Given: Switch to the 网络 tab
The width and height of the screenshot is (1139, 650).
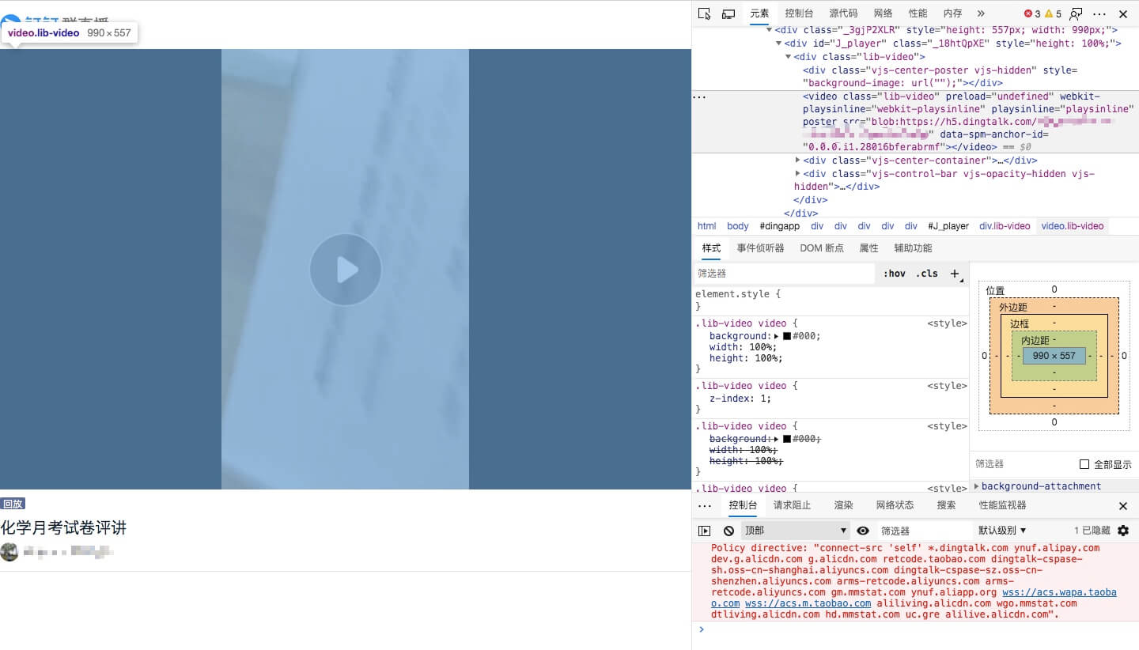Looking at the screenshot, I should [884, 13].
